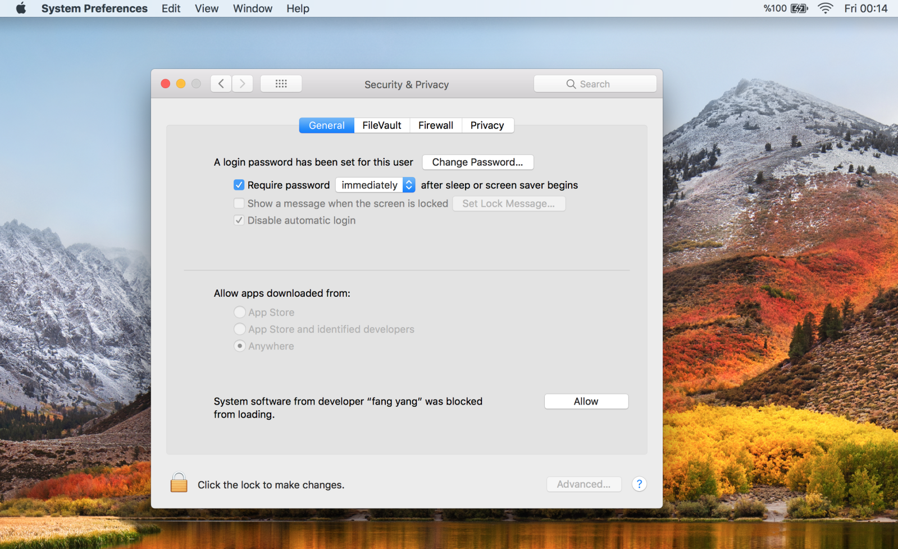Open the Apple menu
Screen dimensions: 898x549
tap(21, 8)
